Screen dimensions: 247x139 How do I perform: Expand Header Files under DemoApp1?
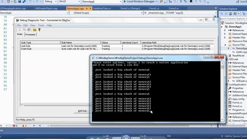click(x=225, y=37)
